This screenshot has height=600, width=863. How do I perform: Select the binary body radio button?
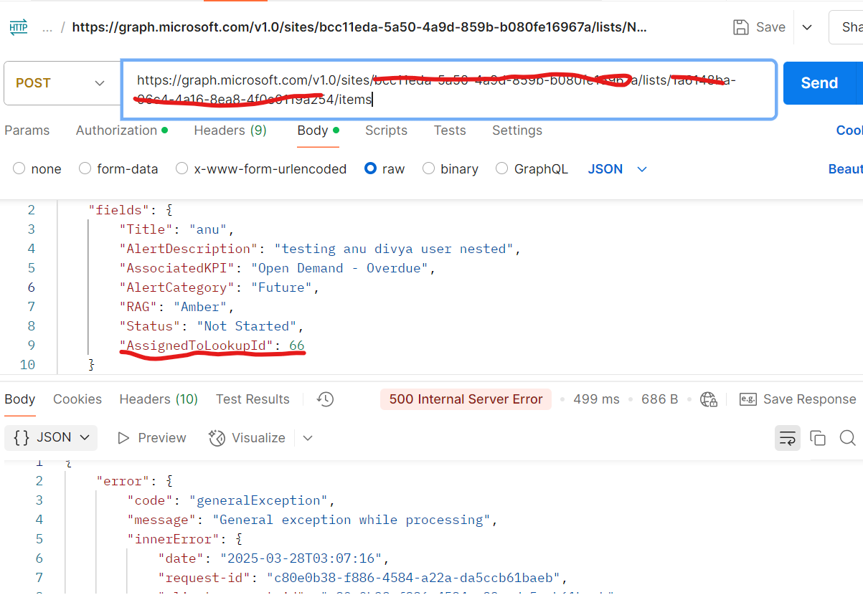coord(428,169)
